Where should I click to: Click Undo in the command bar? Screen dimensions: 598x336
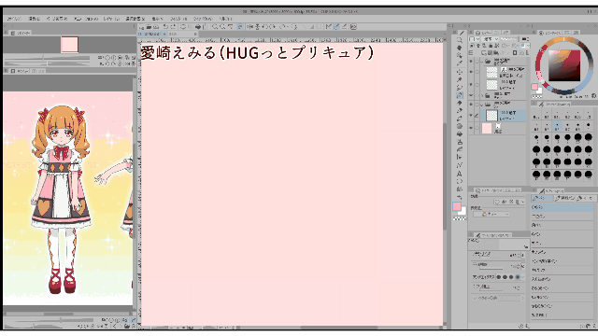click(x=165, y=27)
